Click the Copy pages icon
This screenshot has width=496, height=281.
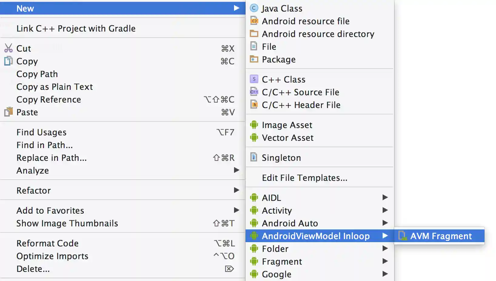coord(8,61)
